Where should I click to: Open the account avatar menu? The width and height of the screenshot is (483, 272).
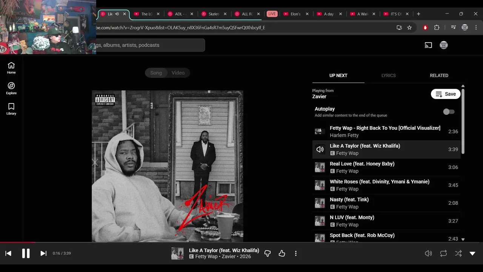(444, 45)
